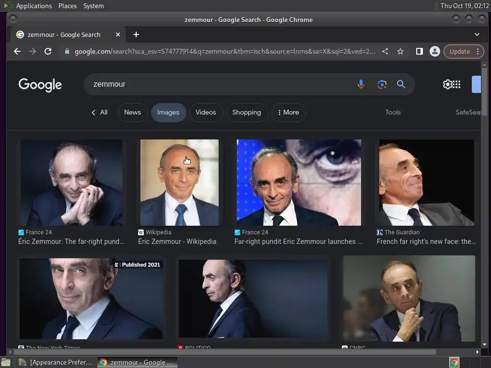Share this page using the share icon

pos(385,51)
